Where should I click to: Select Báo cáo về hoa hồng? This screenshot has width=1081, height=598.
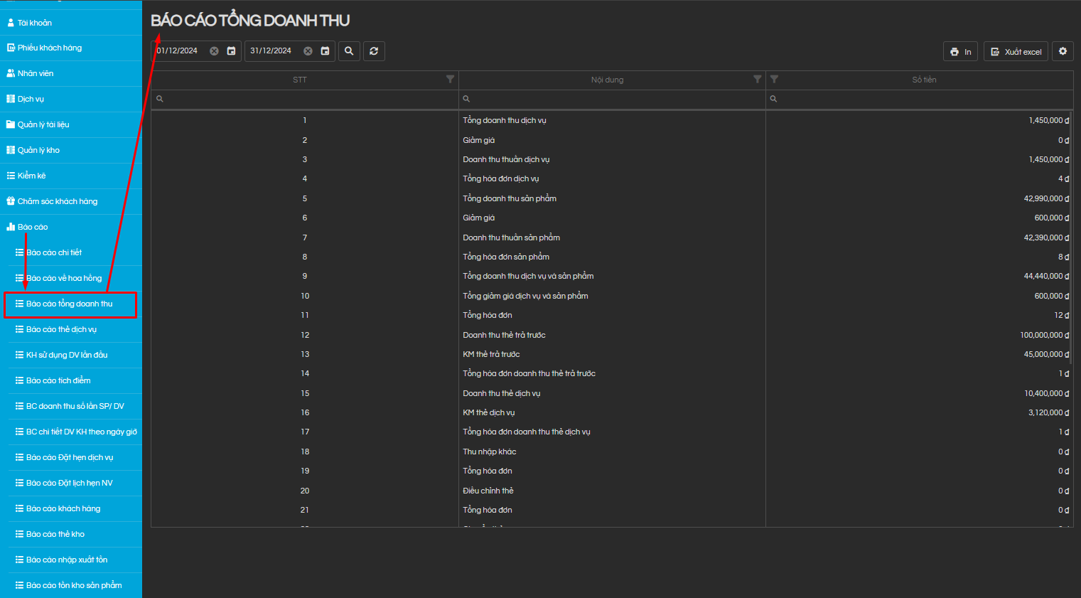click(64, 278)
